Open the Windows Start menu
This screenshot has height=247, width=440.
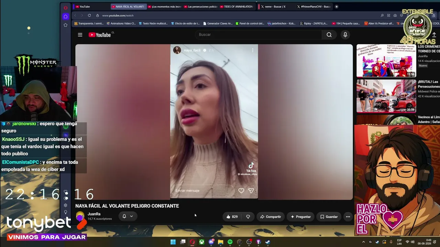click(x=173, y=242)
